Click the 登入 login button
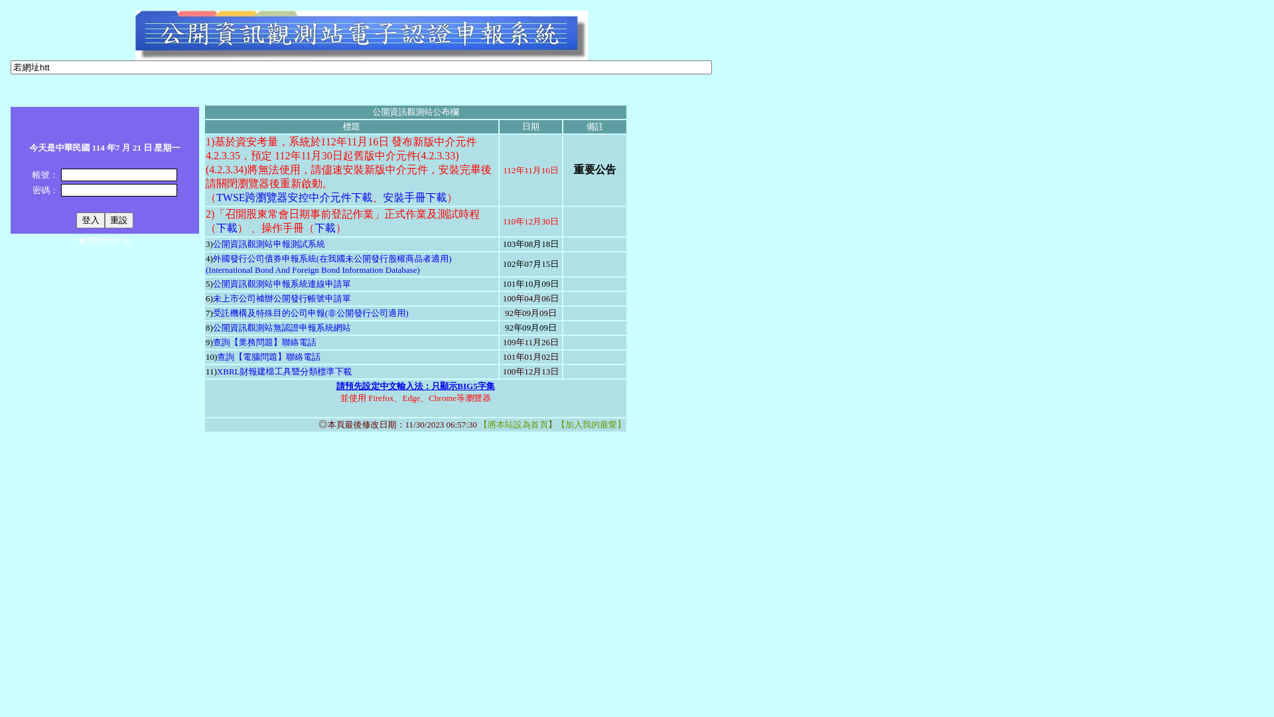This screenshot has width=1274, height=717. 90,220
